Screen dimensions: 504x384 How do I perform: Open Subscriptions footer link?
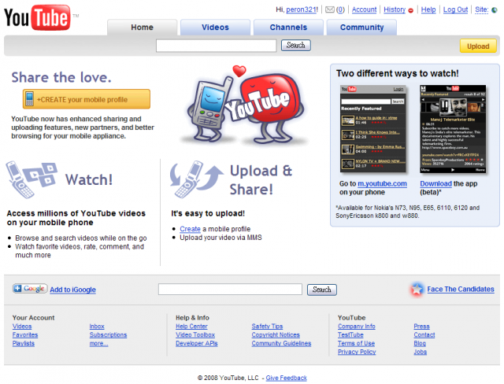[x=108, y=335]
